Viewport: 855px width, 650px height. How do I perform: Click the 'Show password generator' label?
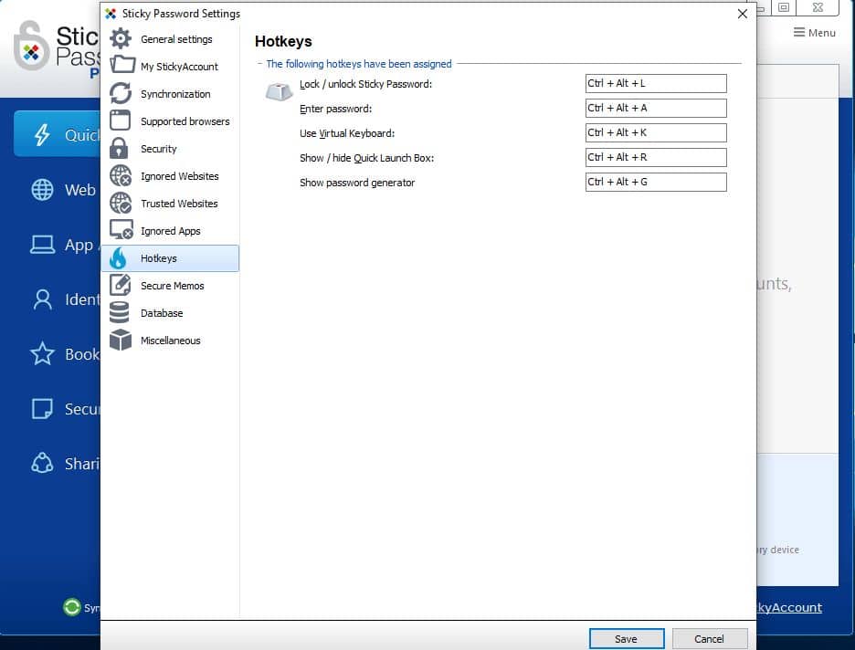(x=357, y=183)
